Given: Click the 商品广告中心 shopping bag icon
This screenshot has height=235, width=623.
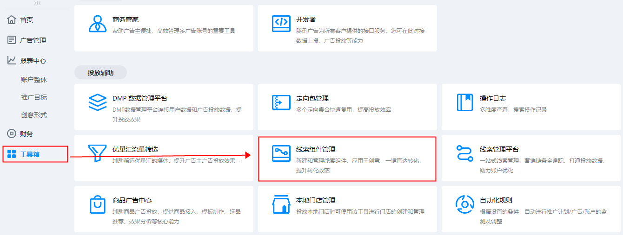Looking at the screenshot, I should point(98,204).
